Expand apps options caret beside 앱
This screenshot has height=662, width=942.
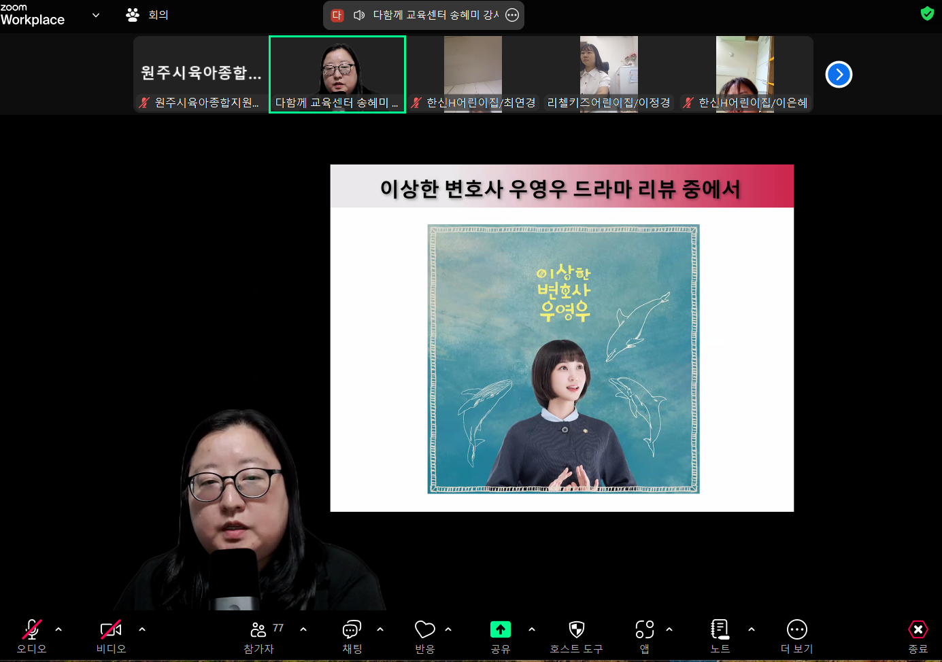tap(669, 629)
